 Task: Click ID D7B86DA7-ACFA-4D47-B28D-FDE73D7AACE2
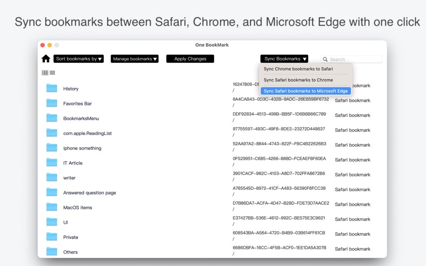point(281,203)
